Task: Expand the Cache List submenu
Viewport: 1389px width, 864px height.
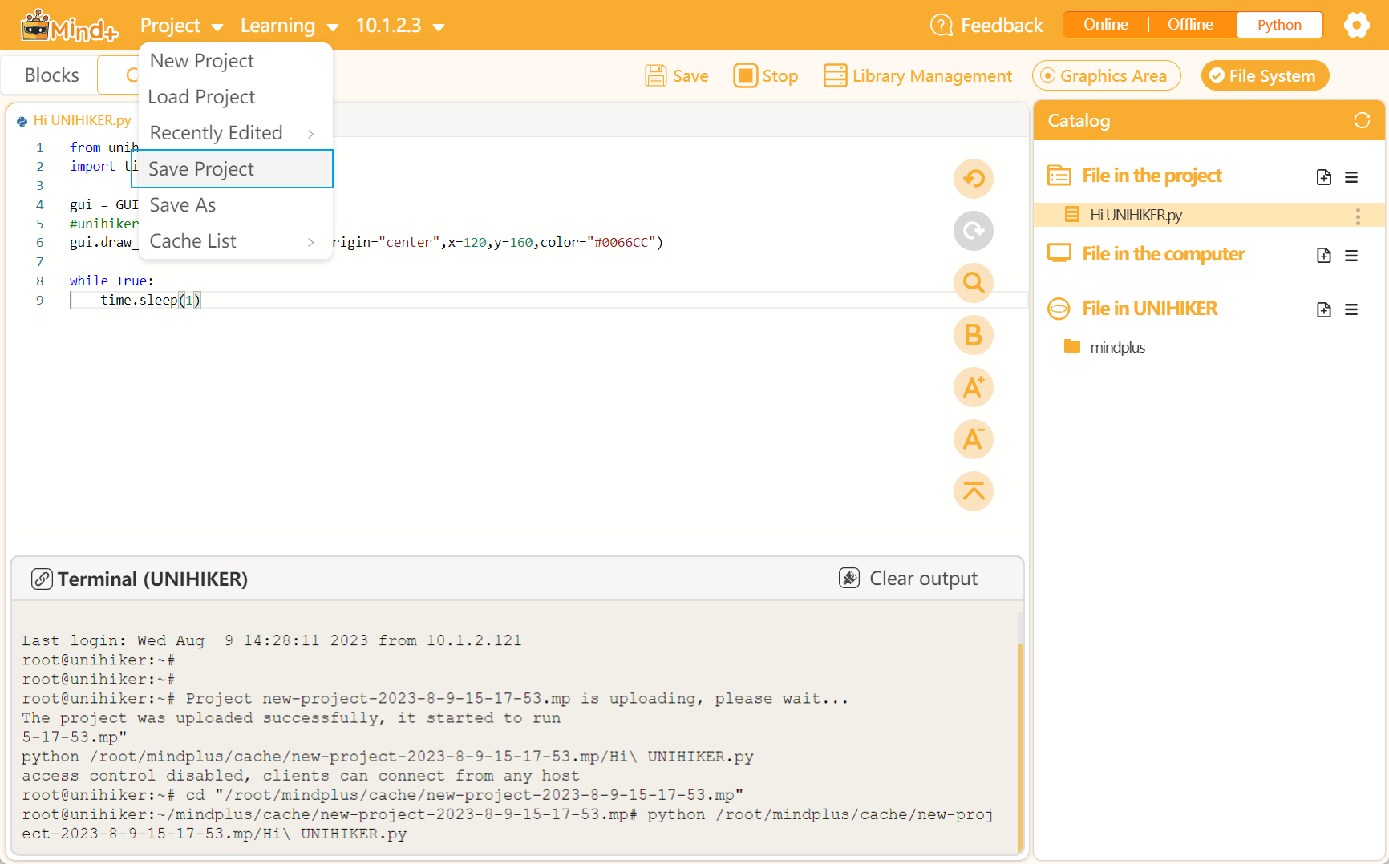Action: click(x=193, y=240)
